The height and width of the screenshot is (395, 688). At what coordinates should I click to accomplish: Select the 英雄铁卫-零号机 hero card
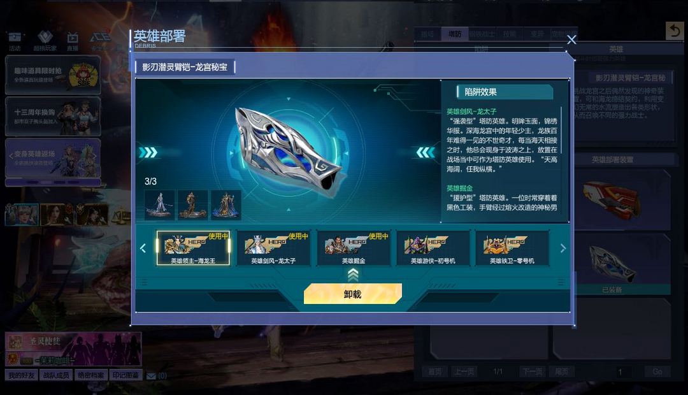[x=512, y=248]
